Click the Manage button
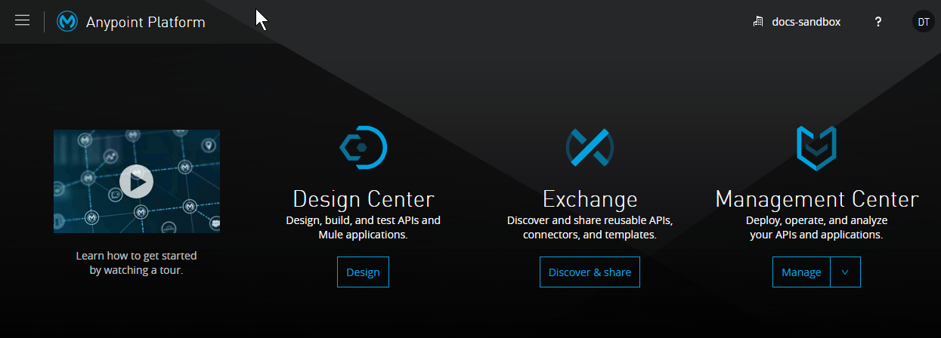 coord(801,272)
